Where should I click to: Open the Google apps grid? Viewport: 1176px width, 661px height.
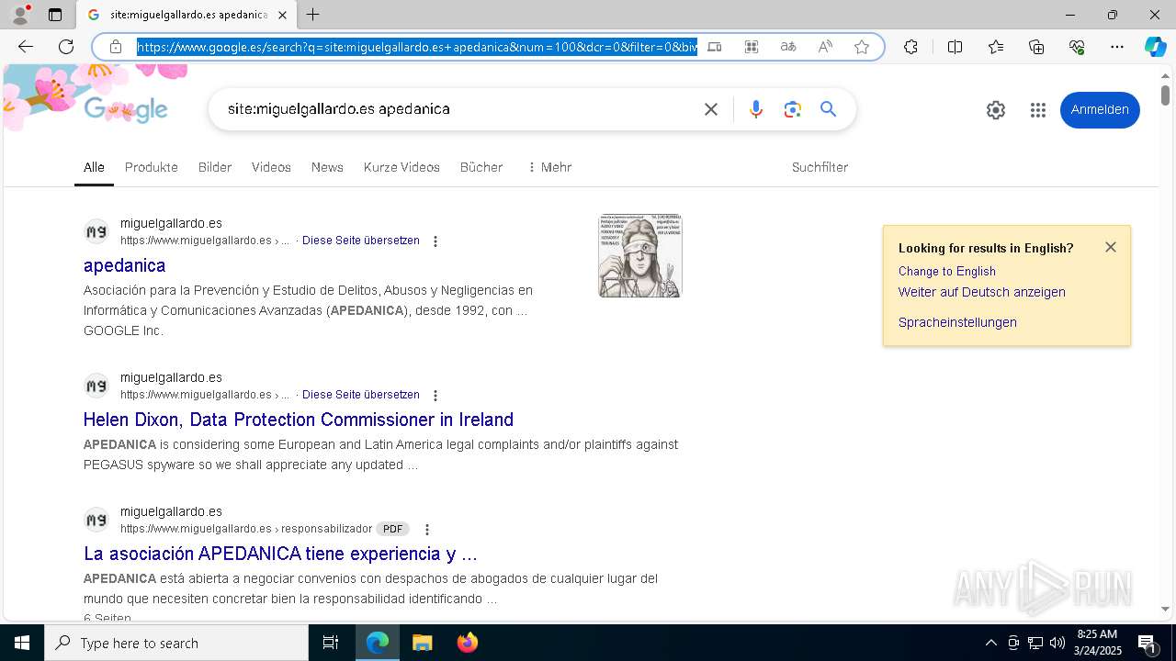pyautogui.click(x=1038, y=110)
